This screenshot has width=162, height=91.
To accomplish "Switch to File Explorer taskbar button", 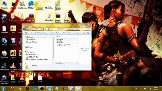I will point(78,89).
